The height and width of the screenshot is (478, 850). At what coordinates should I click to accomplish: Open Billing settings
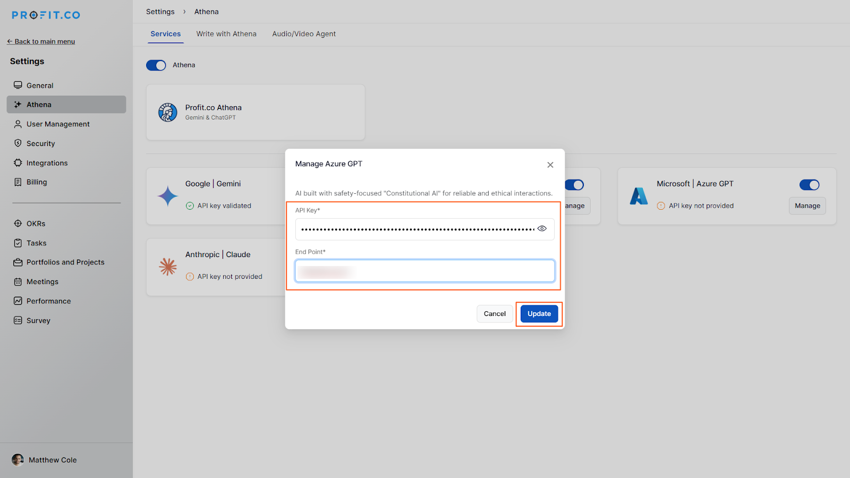tap(66, 182)
